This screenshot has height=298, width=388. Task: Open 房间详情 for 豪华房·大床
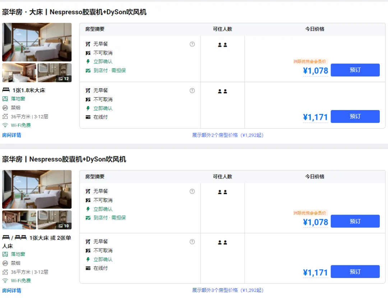pyautogui.click(x=11, y=135)
